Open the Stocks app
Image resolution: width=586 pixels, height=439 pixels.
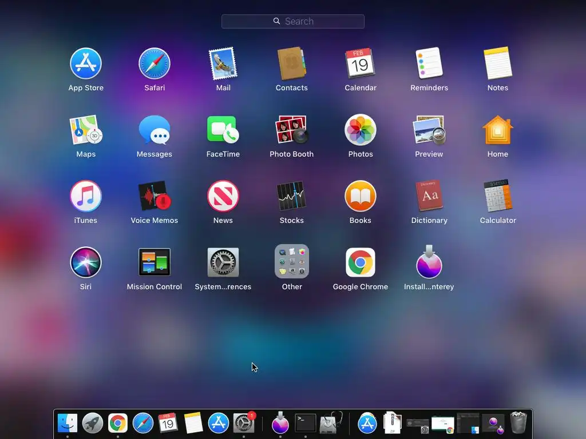point(291,197)
